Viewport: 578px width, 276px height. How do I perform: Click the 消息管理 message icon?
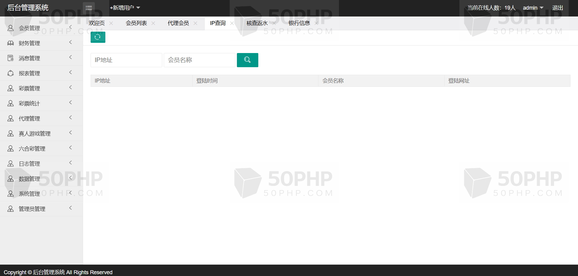coord(11,58)
